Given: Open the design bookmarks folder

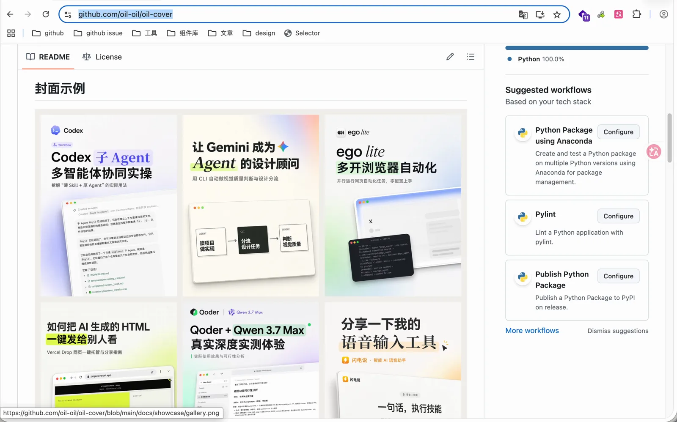Looking at the screenshot, I should tap(259, 33).
